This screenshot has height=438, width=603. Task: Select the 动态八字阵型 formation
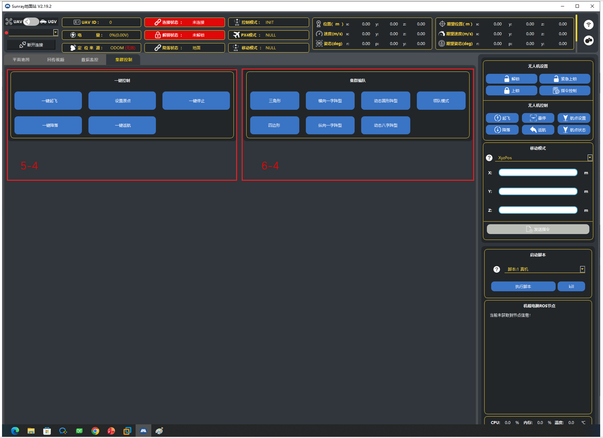[x=385, y=125]
